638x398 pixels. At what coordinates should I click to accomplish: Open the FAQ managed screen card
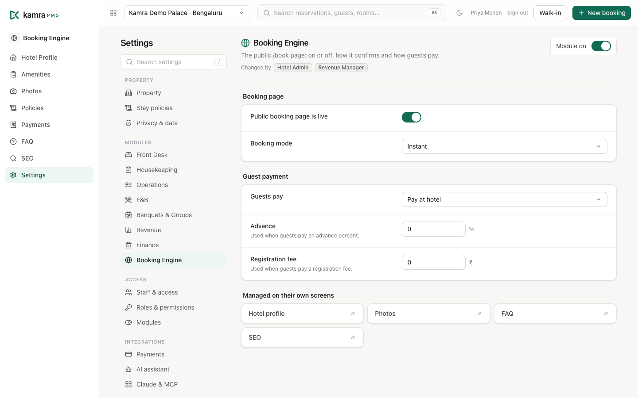pyautogui.click(x=555, y=314)
